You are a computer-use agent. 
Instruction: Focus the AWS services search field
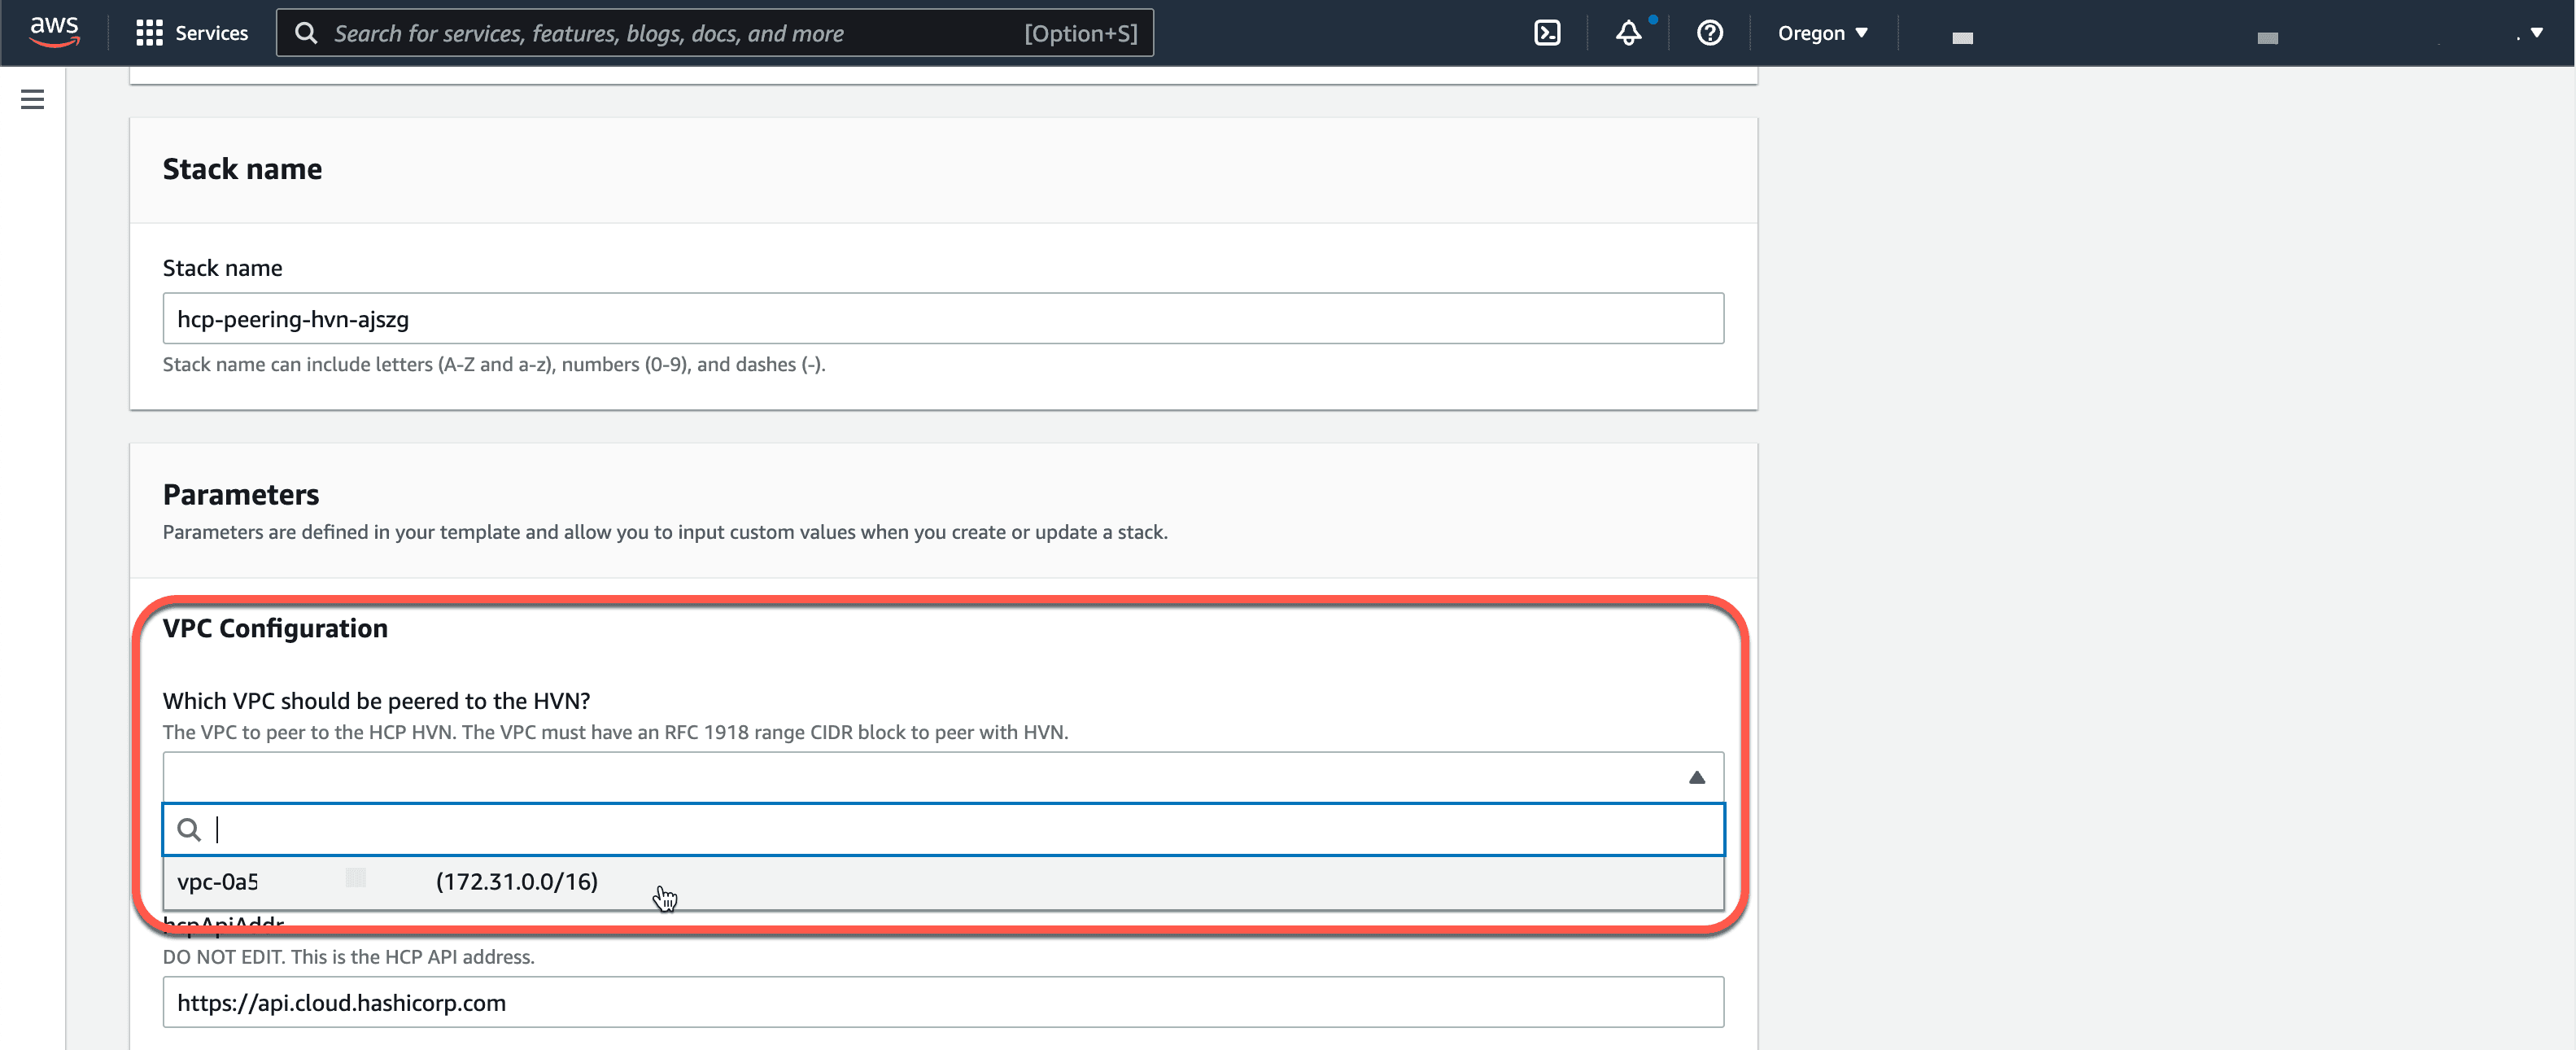coord(714,33)
